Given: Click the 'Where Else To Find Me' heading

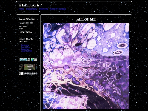Looking at the screenshot, I should [26, 40].
